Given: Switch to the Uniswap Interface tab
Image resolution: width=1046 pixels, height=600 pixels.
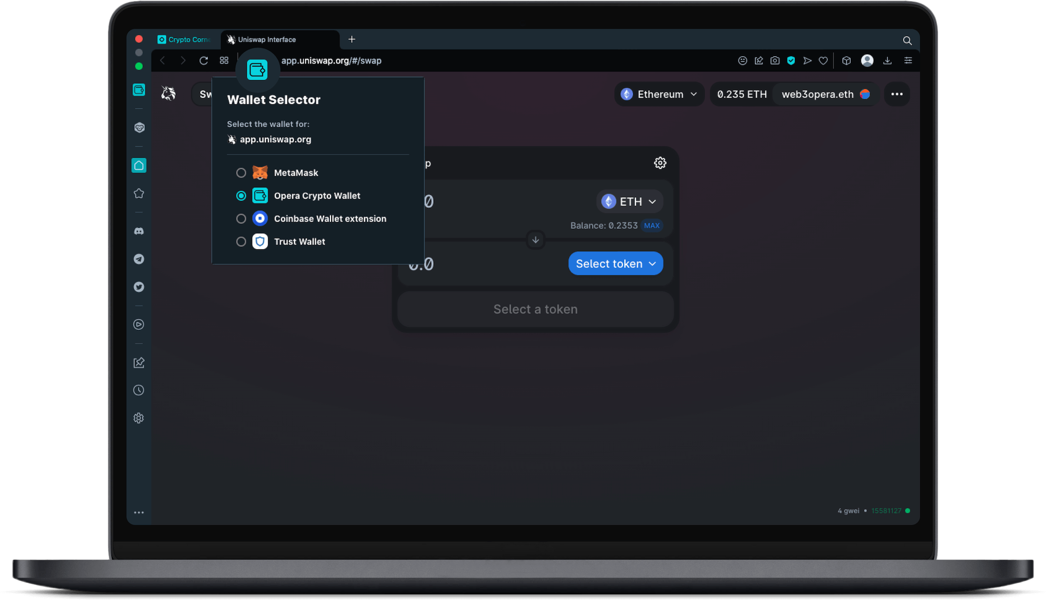Looking at the screenshot, I should click(267, 40).
